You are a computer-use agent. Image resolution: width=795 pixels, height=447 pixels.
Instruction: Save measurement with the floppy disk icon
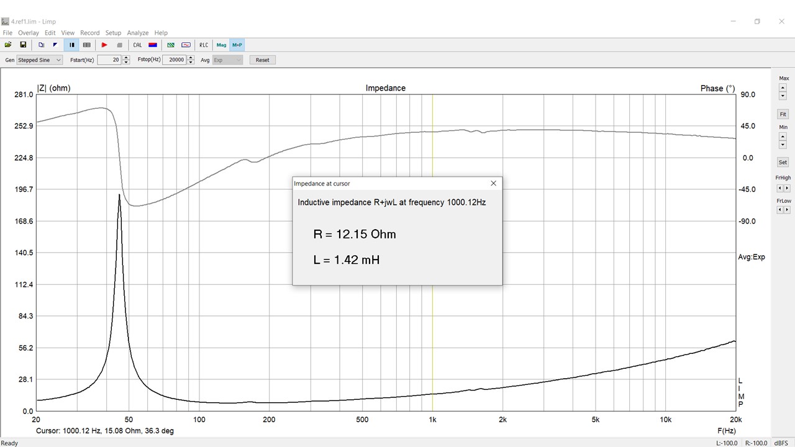tap(23, 45)
